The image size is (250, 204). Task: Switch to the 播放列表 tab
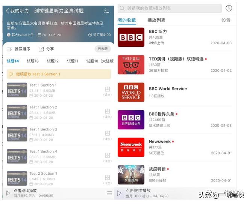(x=156, y=20)
